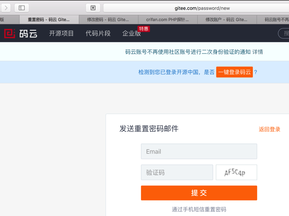
Task: Click 通过手机短信重置密码 link
Action: coord(199,209)
